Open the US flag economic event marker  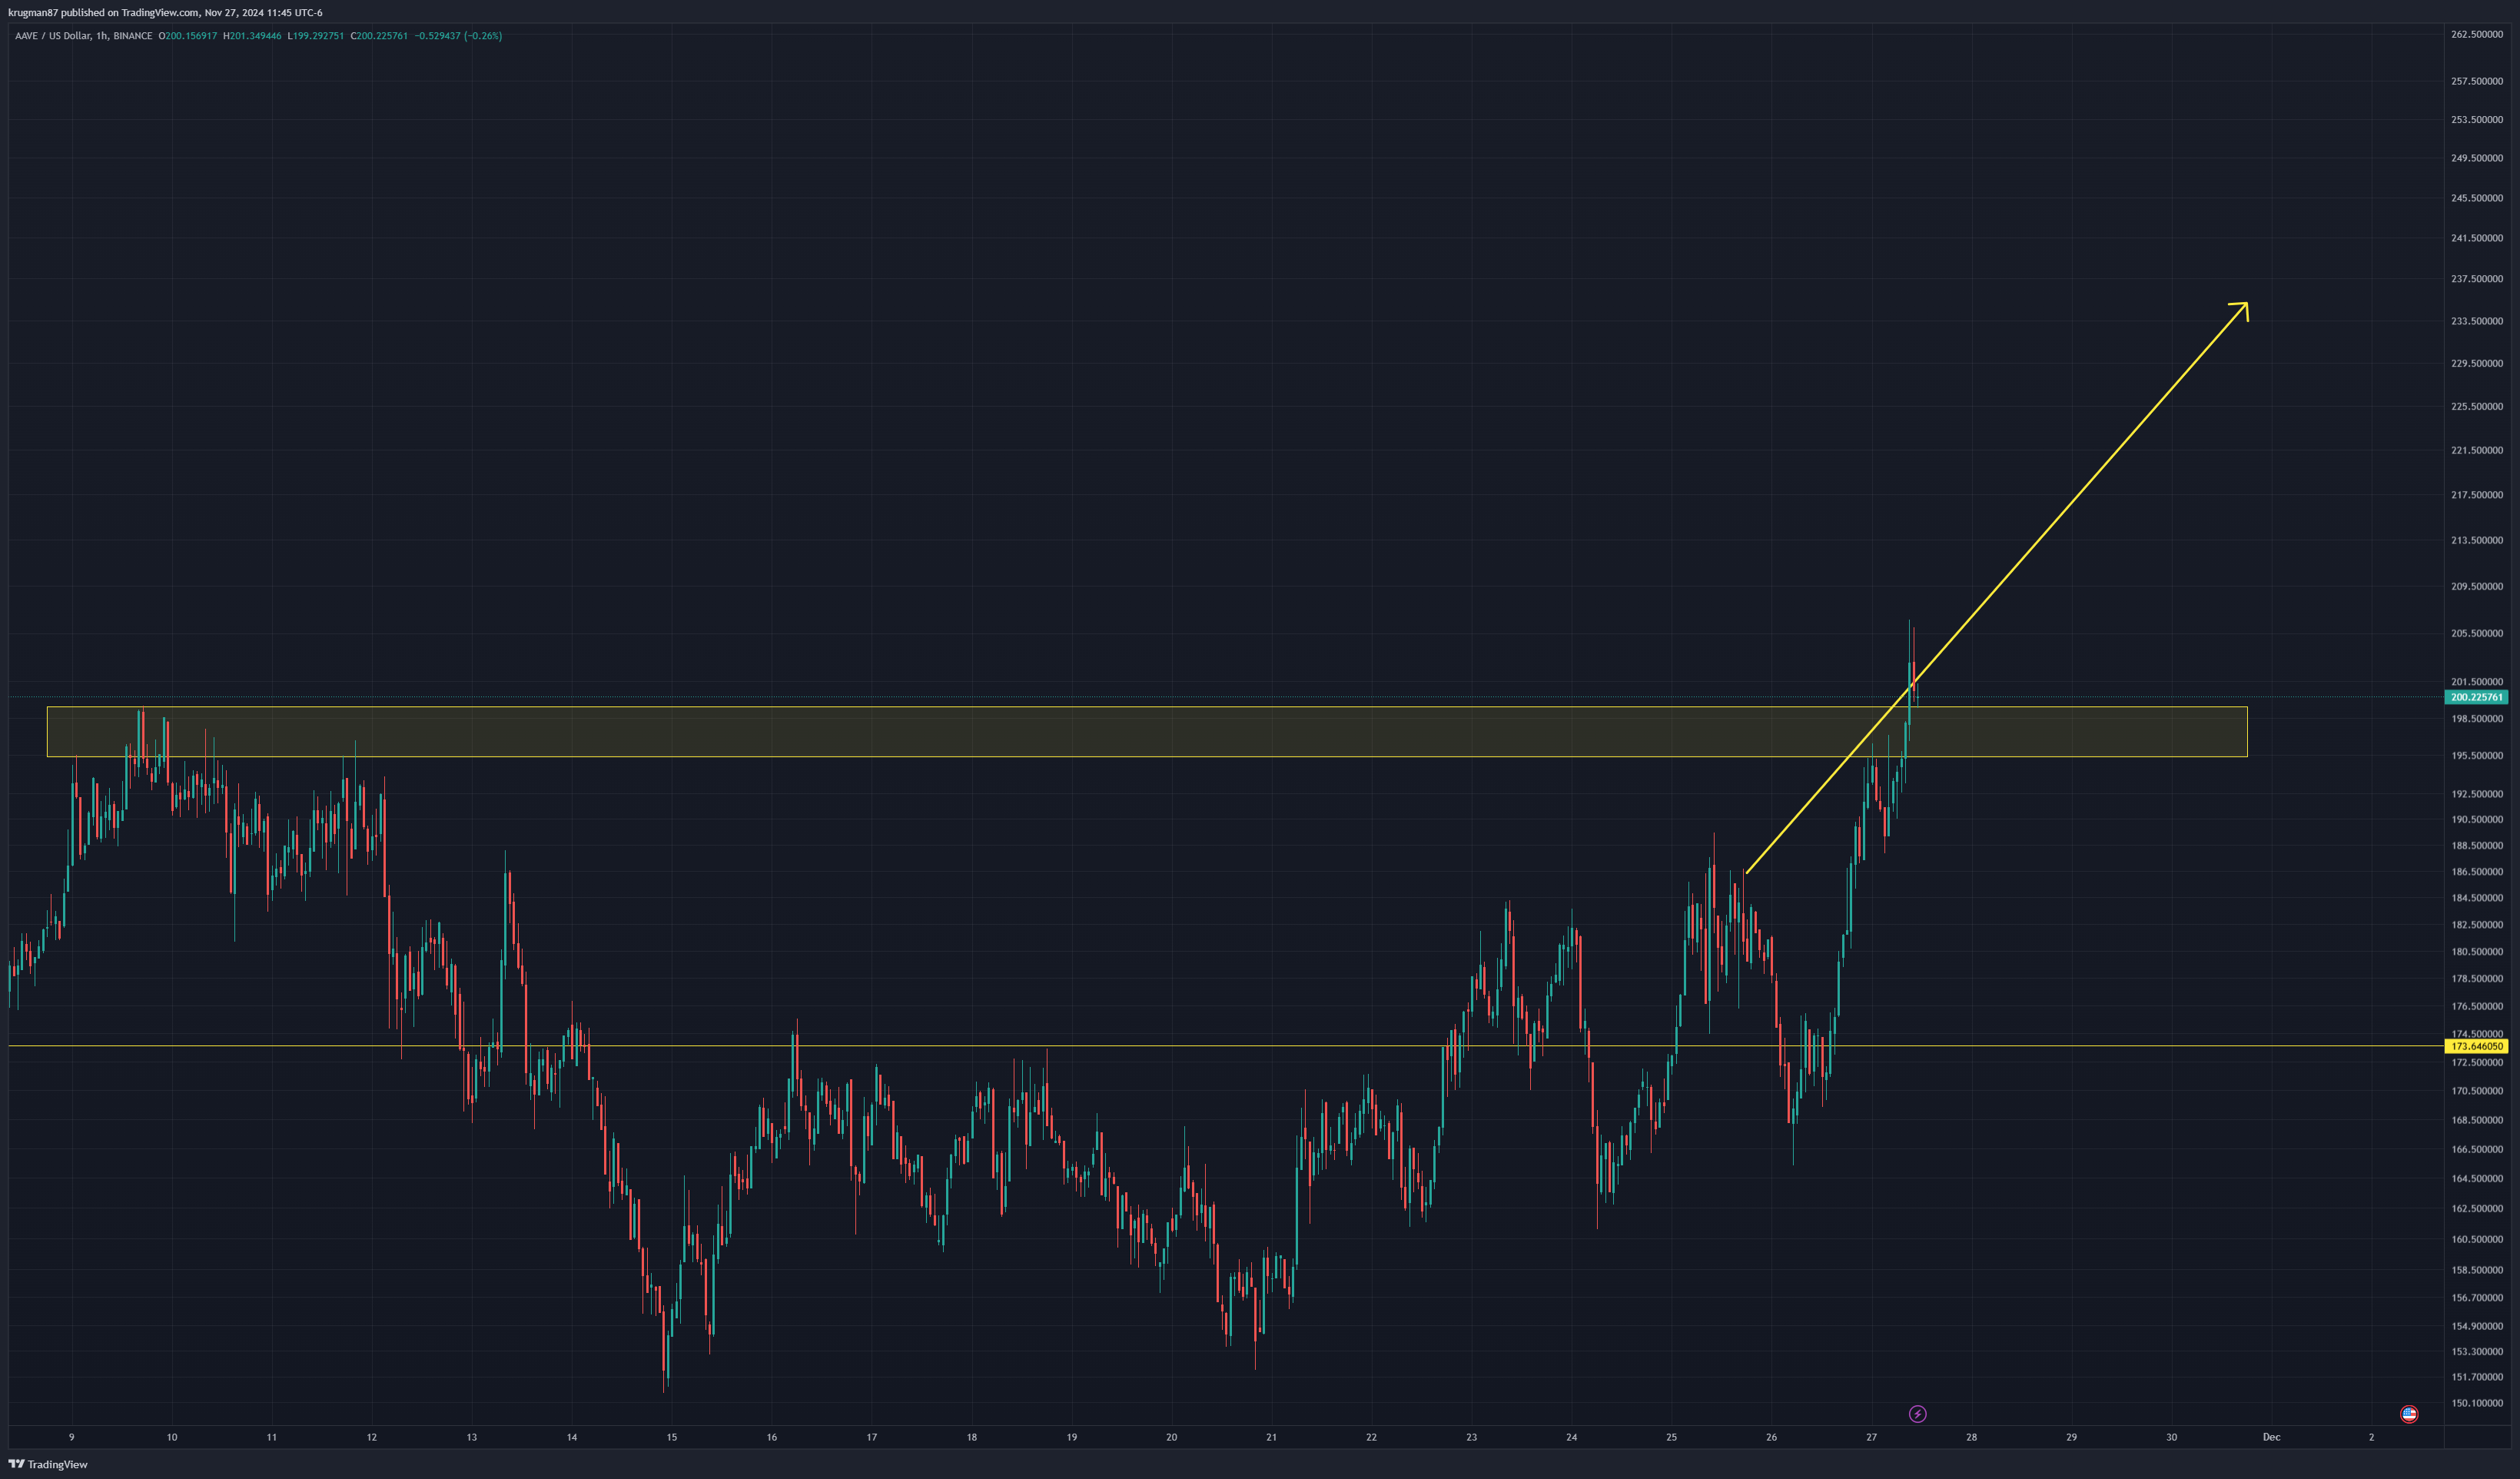[x=2409, y=1413]
